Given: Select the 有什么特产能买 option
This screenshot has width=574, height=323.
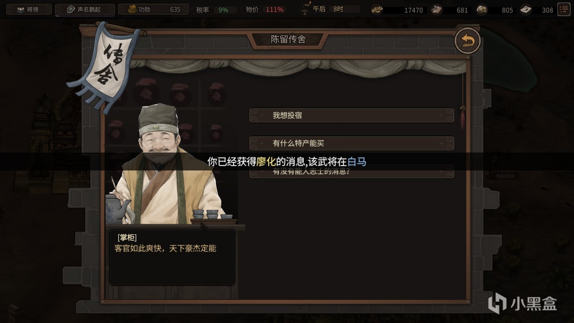Looking at the screenshot, I should pyautogui.click(x=352, y=144).
